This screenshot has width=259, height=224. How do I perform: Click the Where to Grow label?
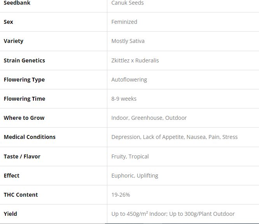(24, 118)
